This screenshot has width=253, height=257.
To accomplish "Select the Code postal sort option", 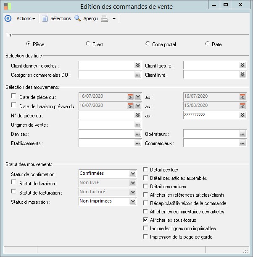I will pyautogui.click(x=148, y=44).
